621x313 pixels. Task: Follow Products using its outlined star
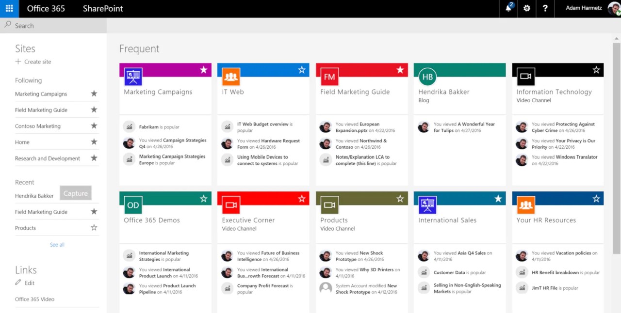pyautogui.click(x=95, y=228)
